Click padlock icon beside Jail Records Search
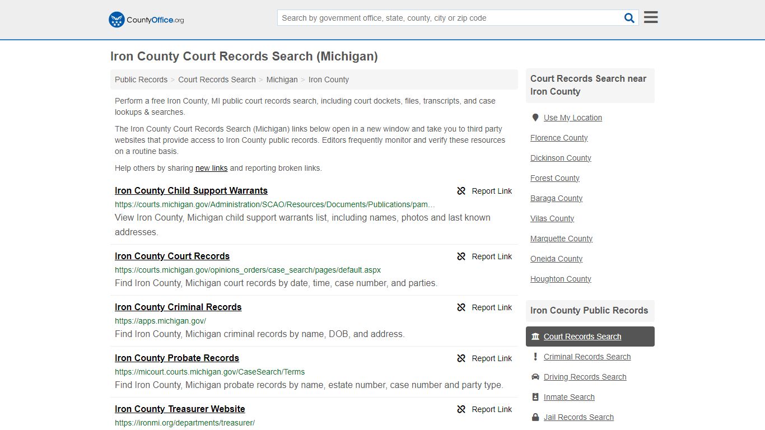The width and height of the screenshot is (765, 430). (x=535, y=417)
